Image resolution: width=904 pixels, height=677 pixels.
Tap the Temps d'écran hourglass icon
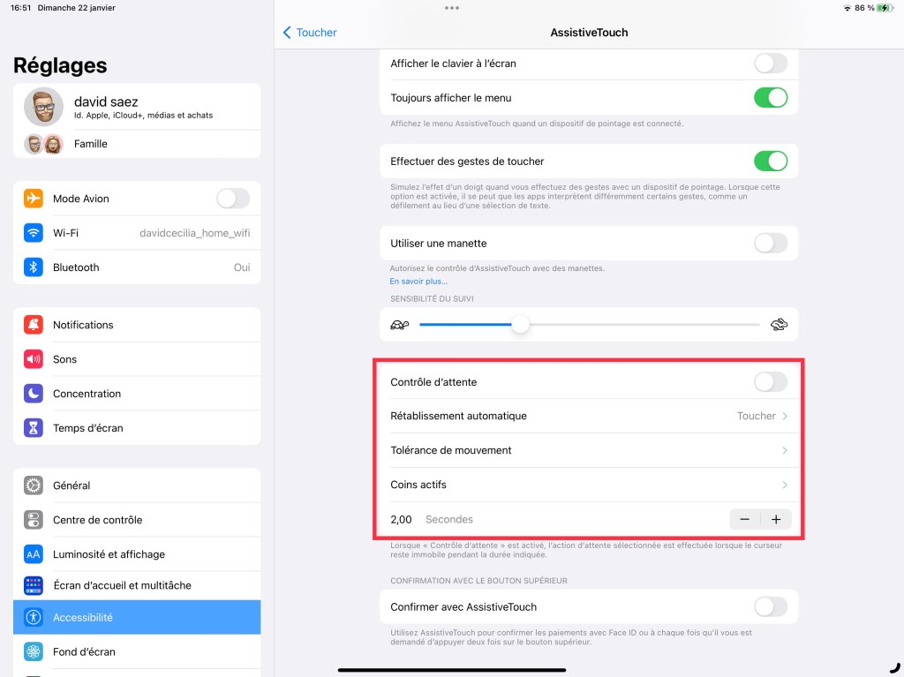(33, 428)
